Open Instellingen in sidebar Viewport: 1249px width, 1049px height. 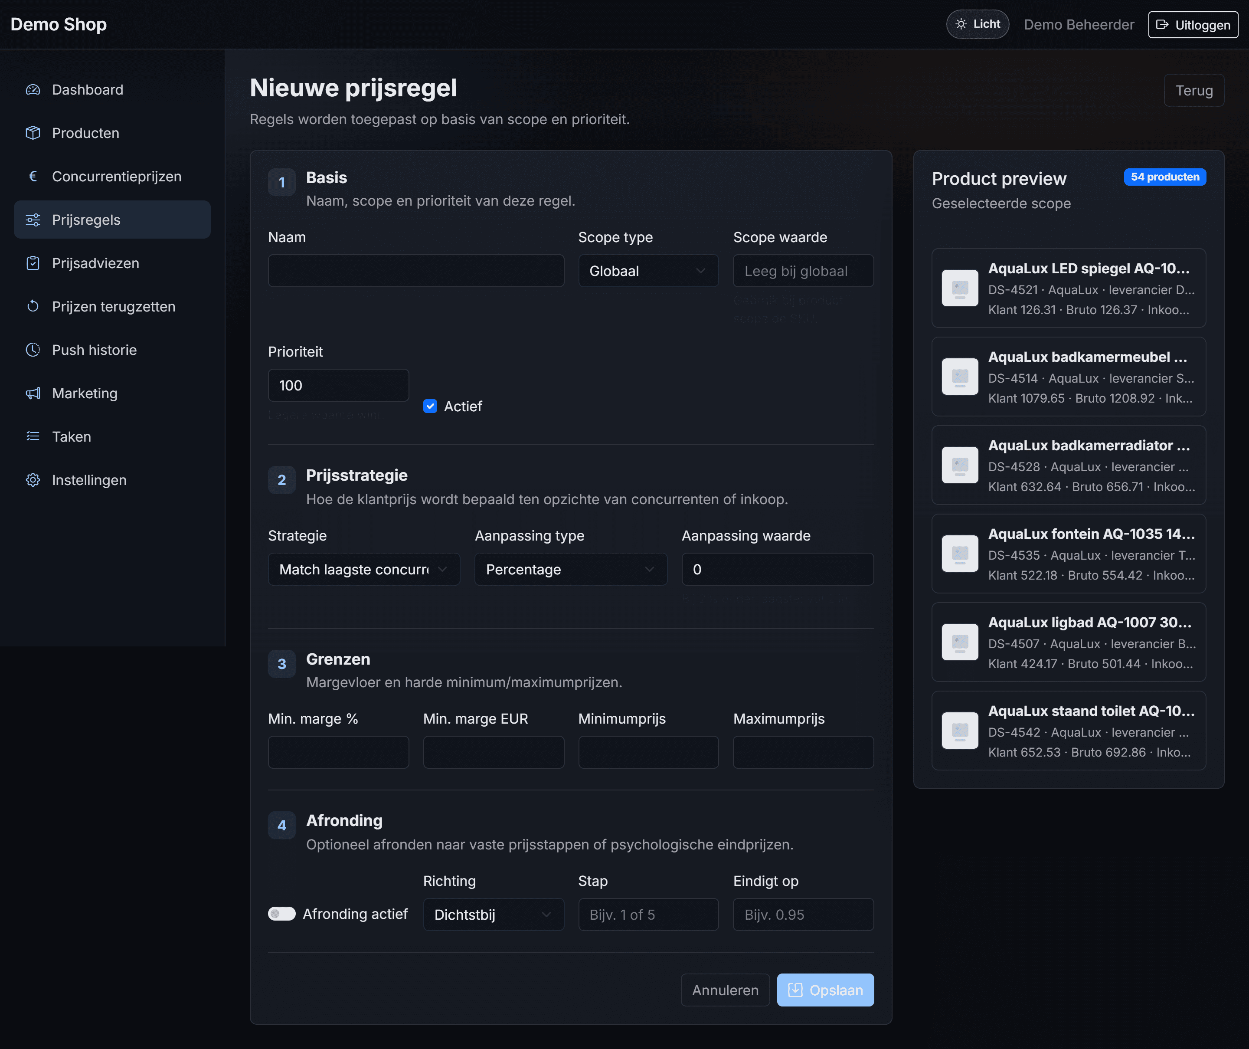coord(112,481)
